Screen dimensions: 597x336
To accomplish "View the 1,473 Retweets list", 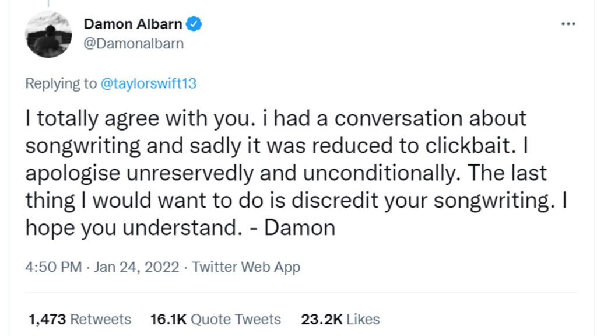I will point(80,320).
